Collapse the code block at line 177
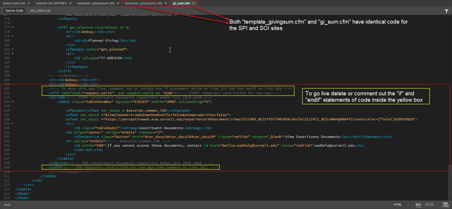 coord(13,27)
